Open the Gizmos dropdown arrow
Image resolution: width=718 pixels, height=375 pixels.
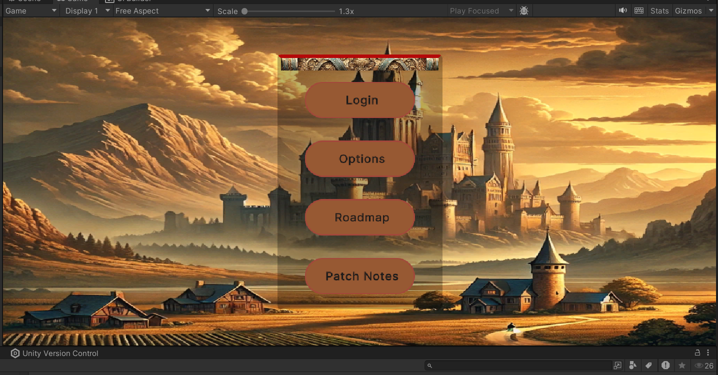711,10
